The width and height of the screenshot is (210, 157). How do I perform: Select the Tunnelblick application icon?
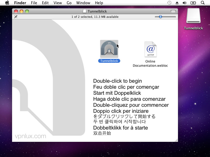[109, 49]
